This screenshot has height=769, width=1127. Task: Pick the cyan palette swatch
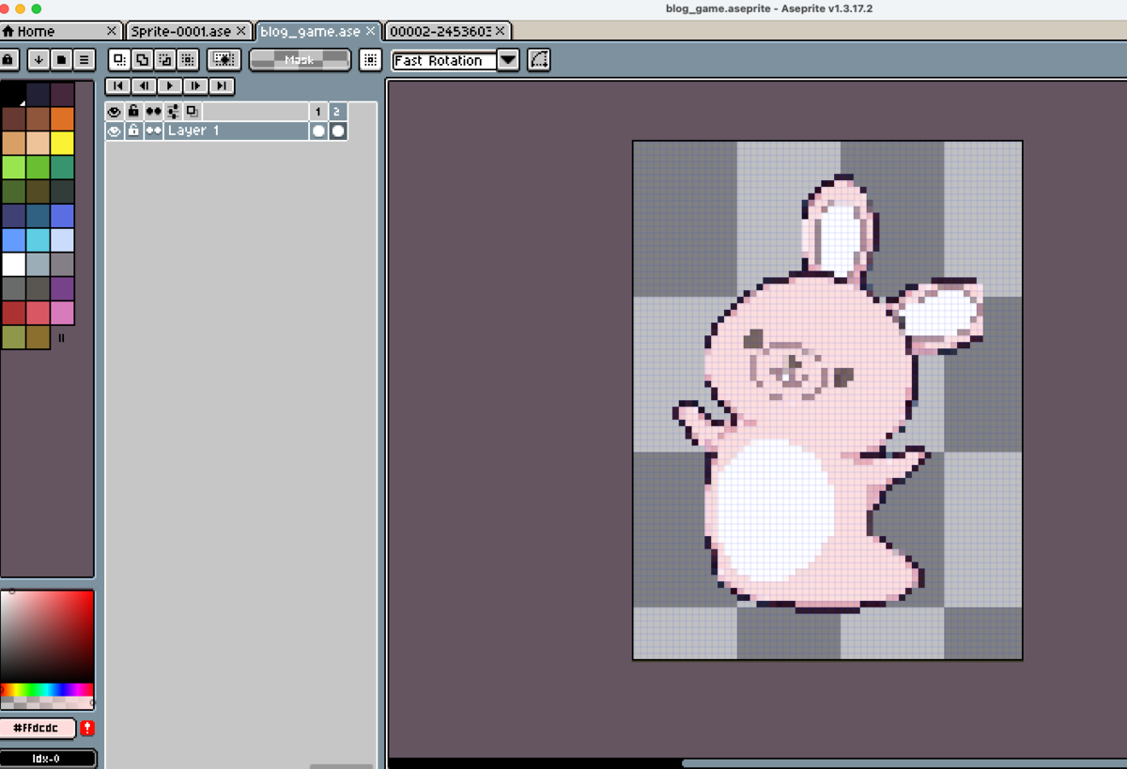click(x=38, y=240)
